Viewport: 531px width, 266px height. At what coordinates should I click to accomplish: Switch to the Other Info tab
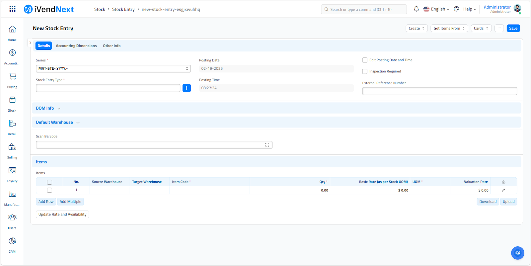[112, 46]
